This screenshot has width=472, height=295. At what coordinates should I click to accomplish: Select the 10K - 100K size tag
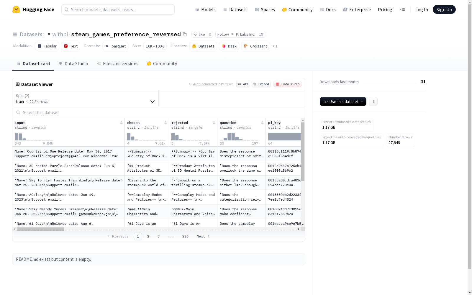[x=155, y=46]
